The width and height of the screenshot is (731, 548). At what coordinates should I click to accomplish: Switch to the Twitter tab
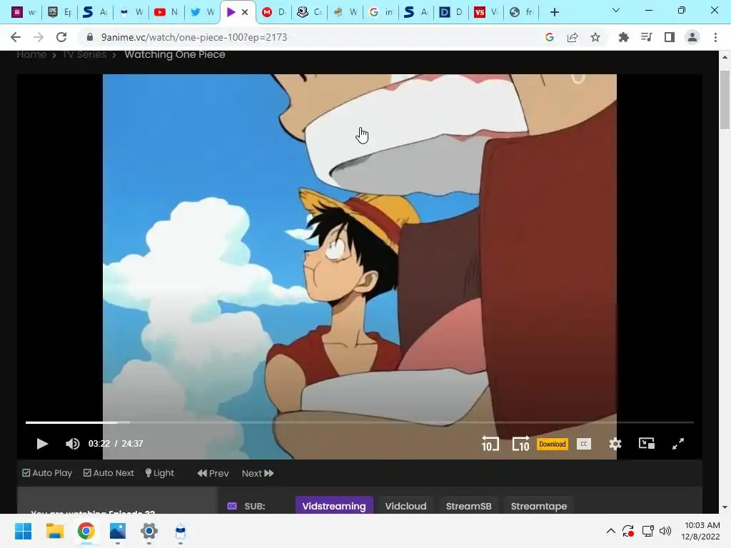(x=202, y=12)
